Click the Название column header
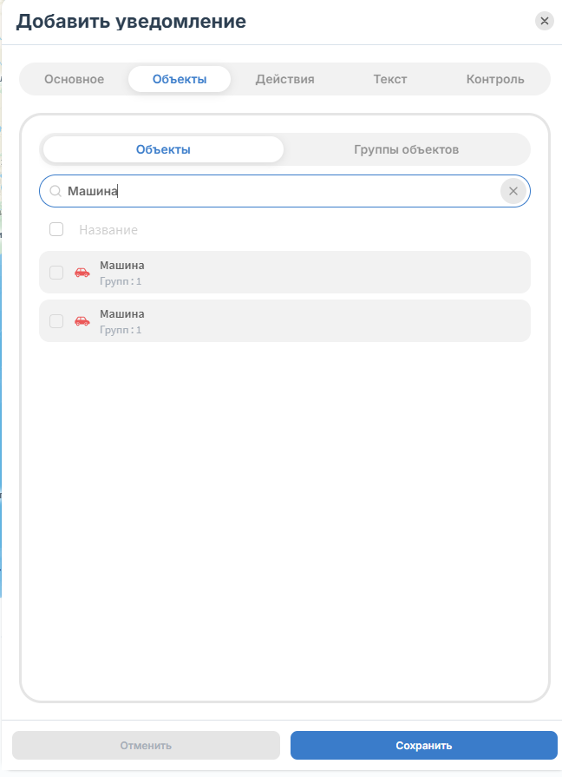The width and height of the screenshot is (562, 777). [108, 230]
